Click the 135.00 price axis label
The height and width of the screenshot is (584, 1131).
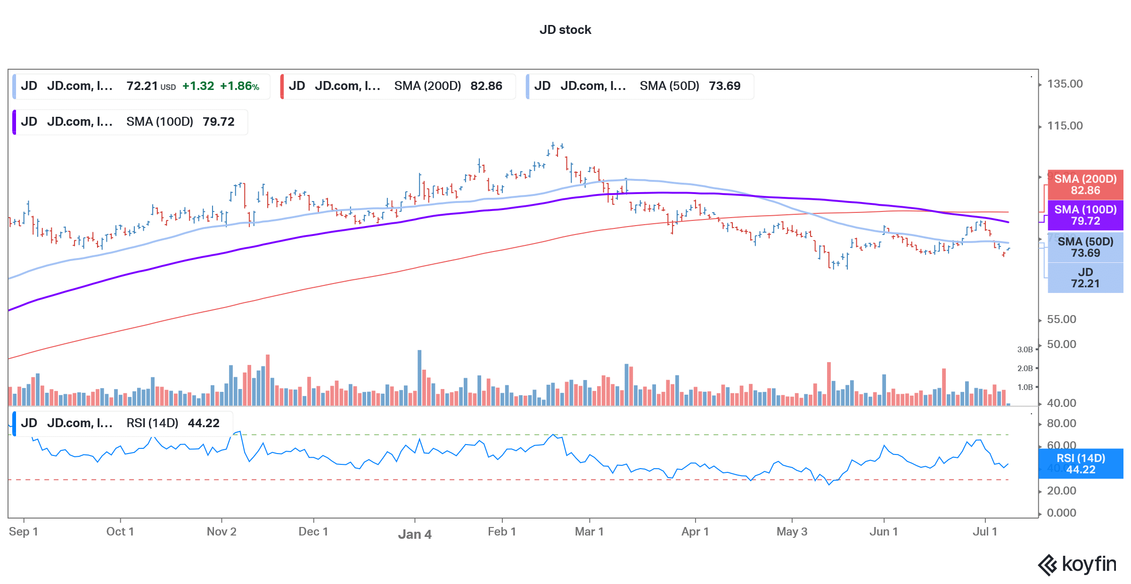pyautogui.click(x=1065, y=84)
